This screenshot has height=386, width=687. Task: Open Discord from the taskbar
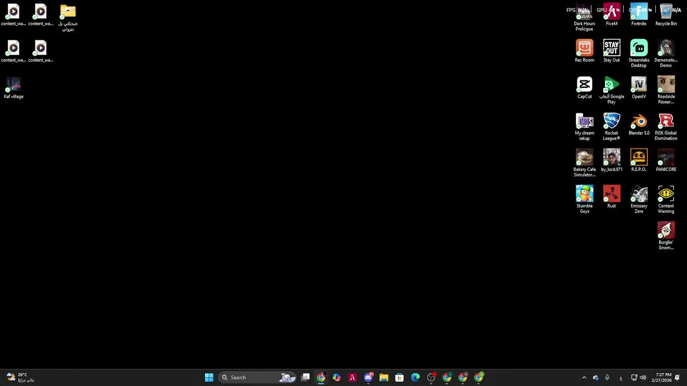click(x=368, y=377)
